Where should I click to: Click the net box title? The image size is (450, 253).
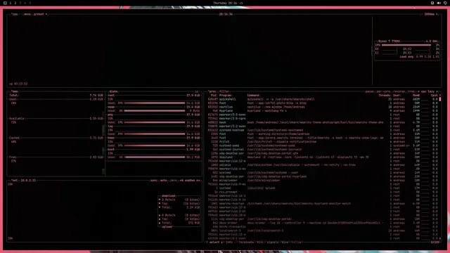(x=15, y=181)
